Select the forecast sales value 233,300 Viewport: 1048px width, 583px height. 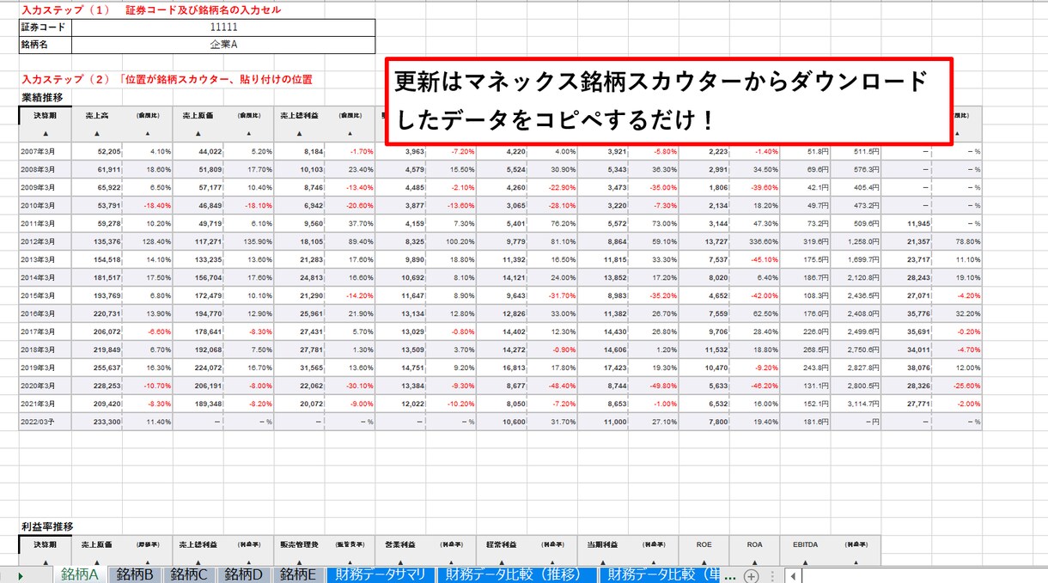(x=97, y=422)
